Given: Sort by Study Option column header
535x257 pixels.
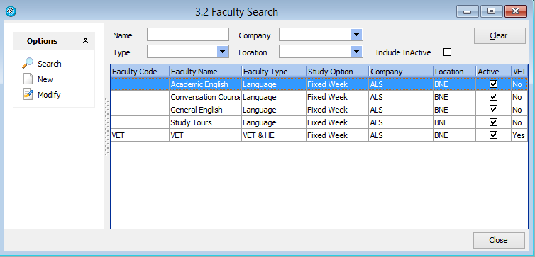Looking at the screenshot, I should (337, 72).
